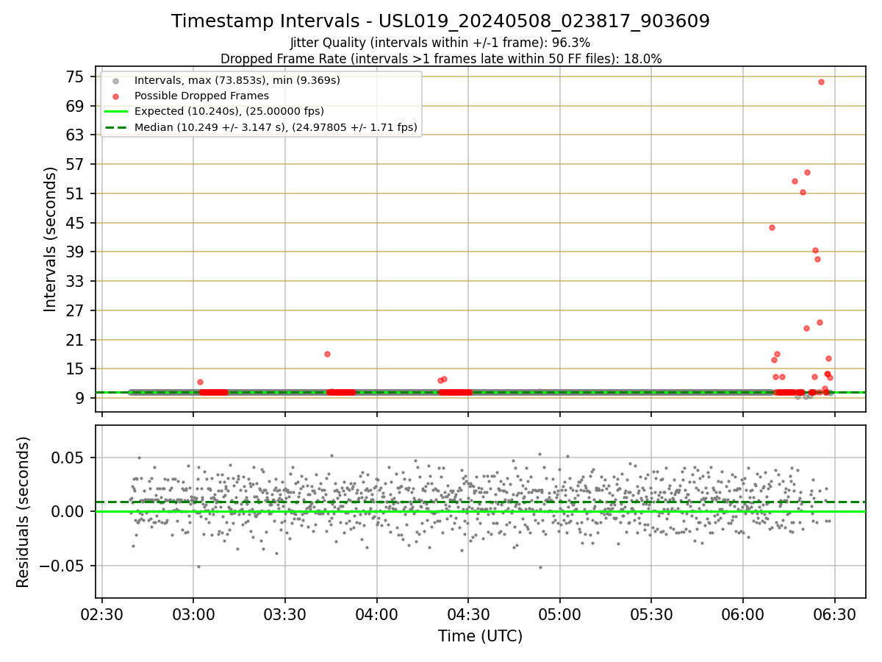882x662 pixels.
Task: Click the lone red point at 12 seconds near 03:00
Action: pos(200,382)
